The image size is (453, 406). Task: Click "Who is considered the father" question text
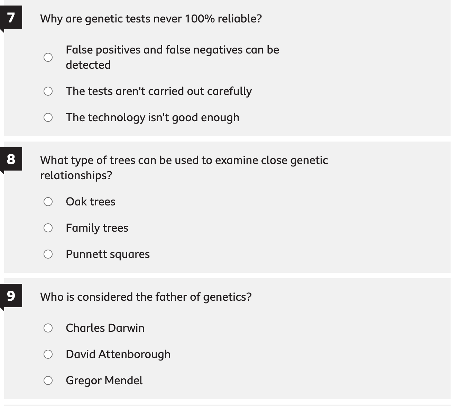tap(146, 297)
